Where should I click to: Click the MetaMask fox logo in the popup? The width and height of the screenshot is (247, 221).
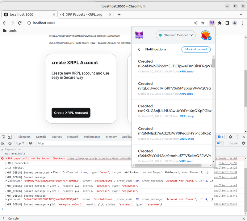click(139, 35)
